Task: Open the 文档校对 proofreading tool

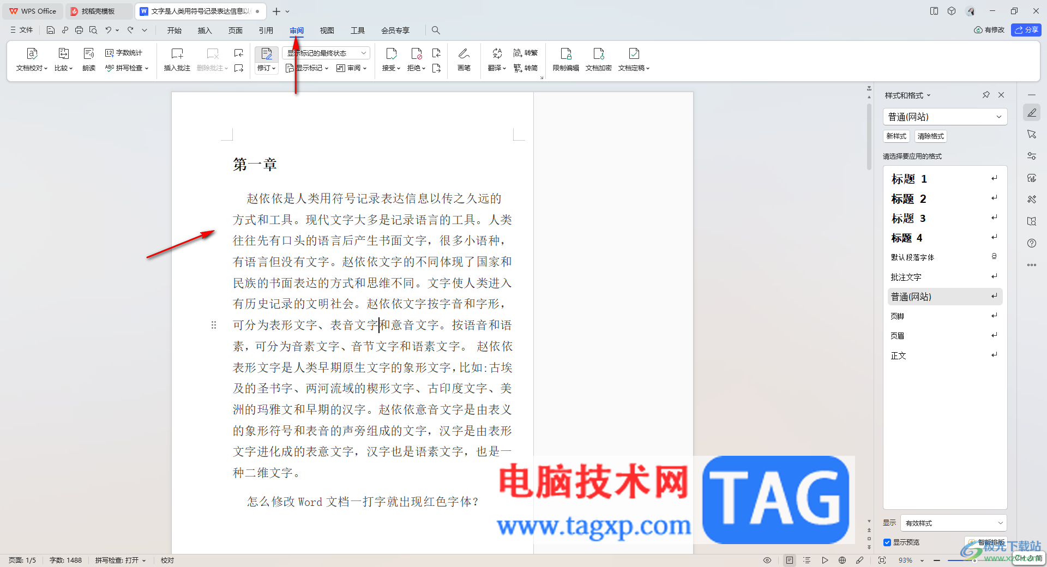Action: point(32,59)
